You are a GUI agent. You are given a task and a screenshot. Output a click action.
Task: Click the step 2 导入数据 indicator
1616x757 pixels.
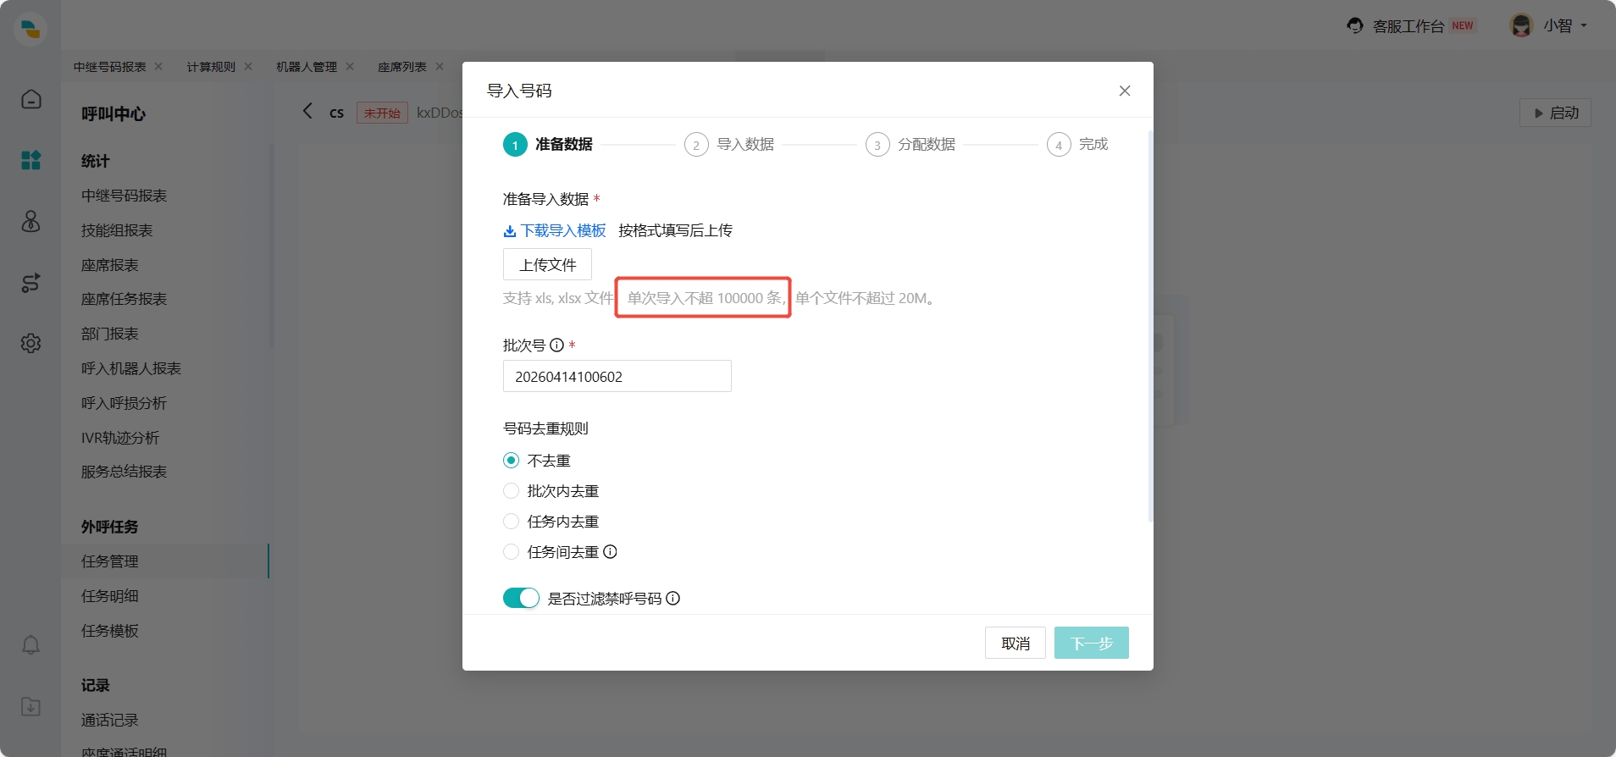pyautogui.click(x=729, y=145)
